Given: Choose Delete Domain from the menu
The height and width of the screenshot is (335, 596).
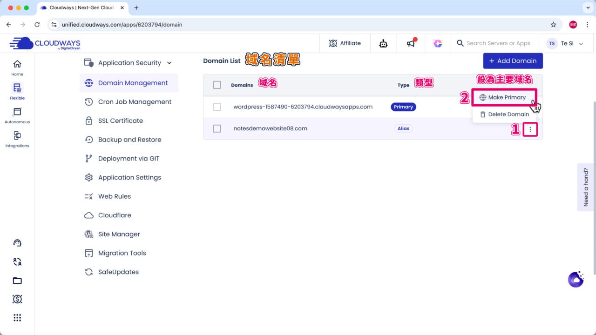Looking at the screenshot, I should (x=504, y=114).
